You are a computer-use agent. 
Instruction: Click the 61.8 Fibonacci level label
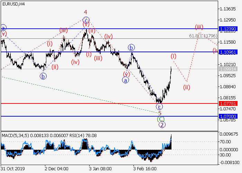203,36
